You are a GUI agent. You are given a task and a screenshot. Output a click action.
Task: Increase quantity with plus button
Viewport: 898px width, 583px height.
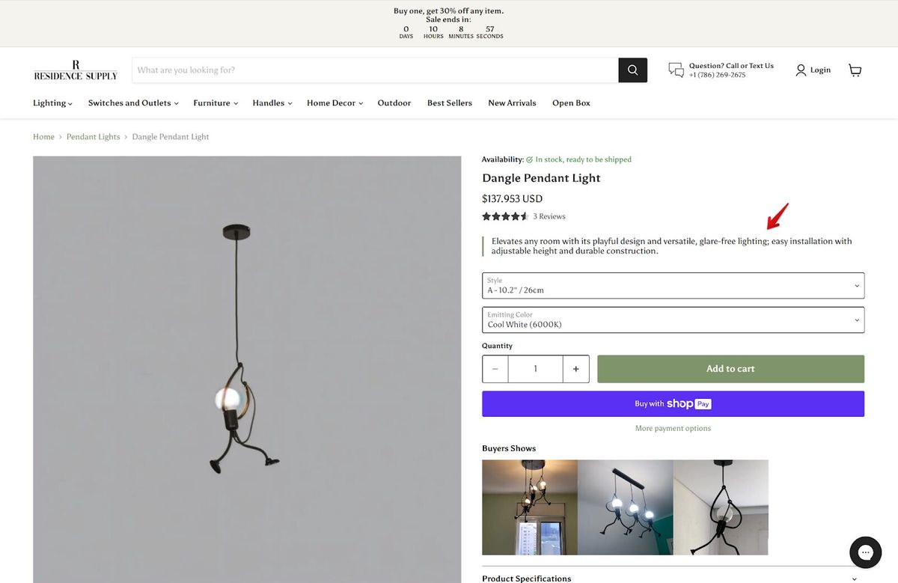[575, 369]
